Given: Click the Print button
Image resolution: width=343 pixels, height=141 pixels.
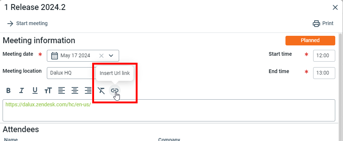Looking at the screenshot, I should pos(323,23).
